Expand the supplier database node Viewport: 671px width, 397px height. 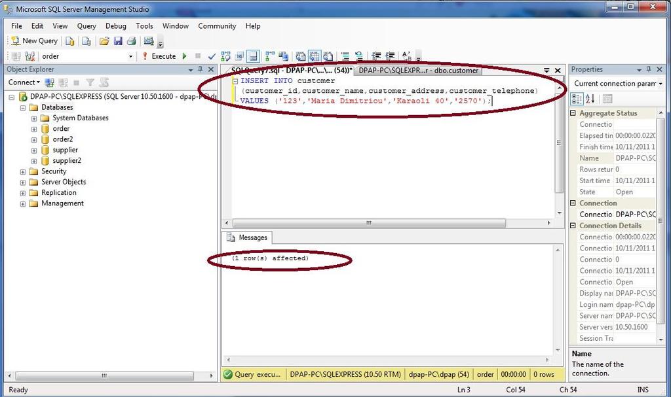pyautogui.click(x=34, y=150)
